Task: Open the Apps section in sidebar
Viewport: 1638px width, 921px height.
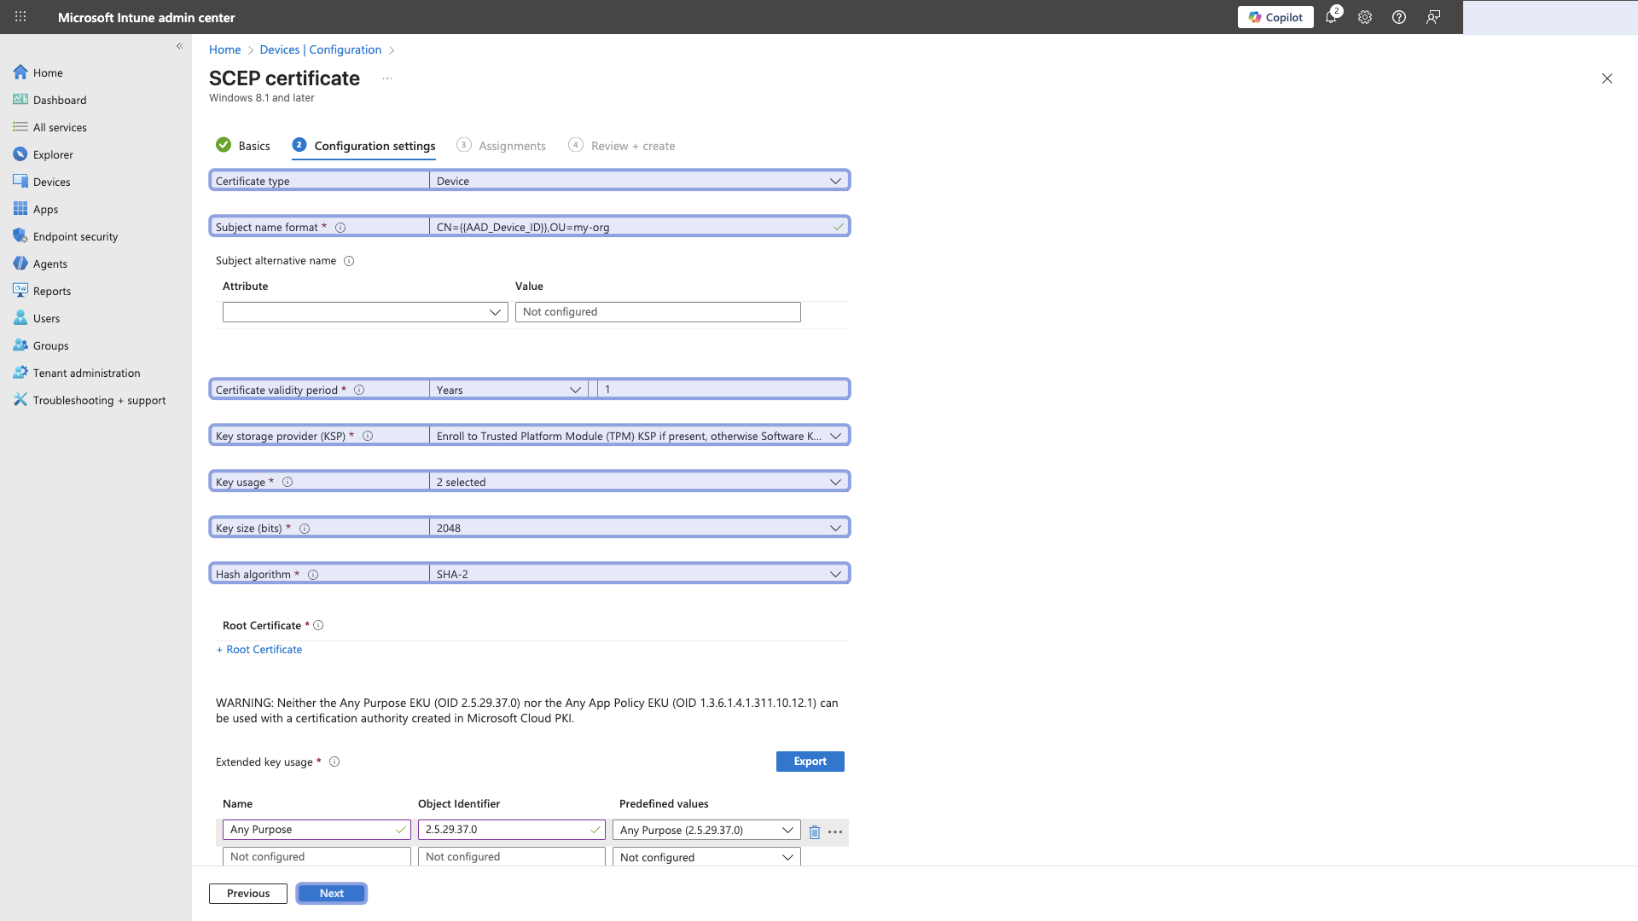Action: (x=45, y=209)
